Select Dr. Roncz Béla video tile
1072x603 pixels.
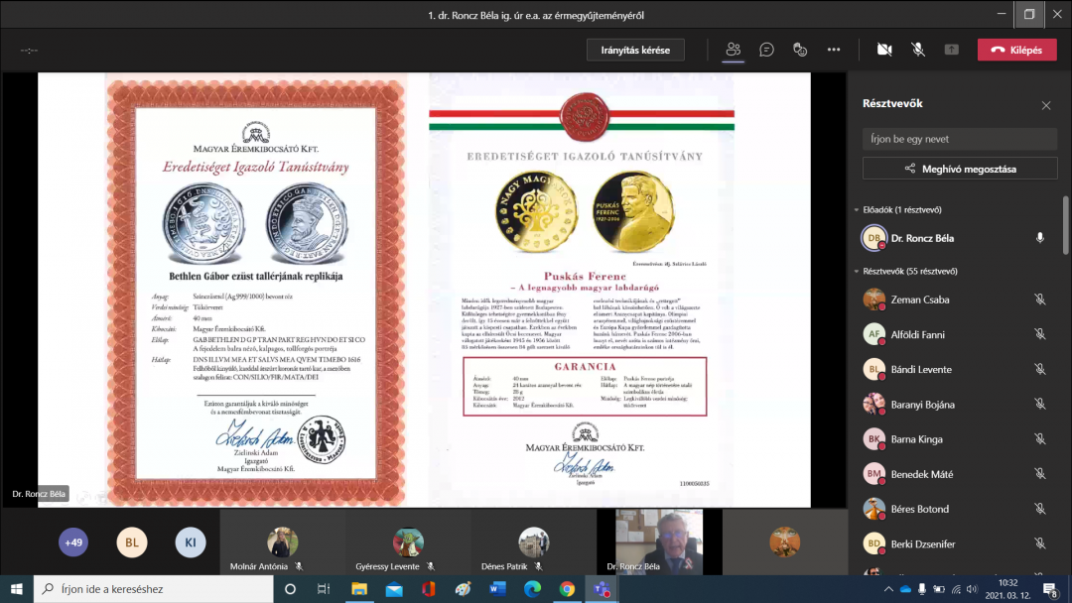pyautogui.click(x=659, y=543)
